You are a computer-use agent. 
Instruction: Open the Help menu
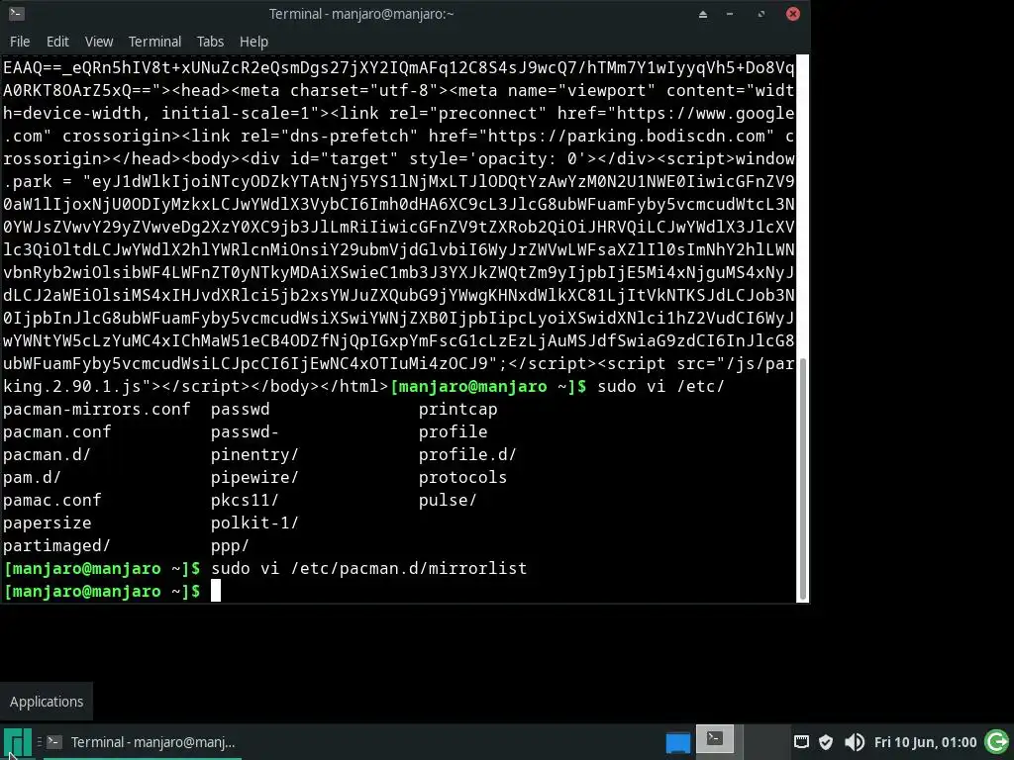click(x=253, y=42)
